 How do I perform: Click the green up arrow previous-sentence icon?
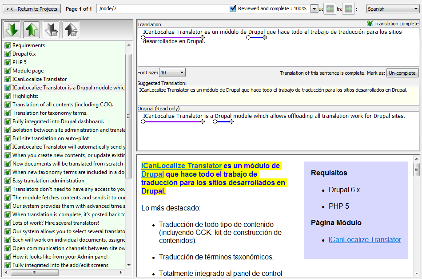(32, 30)
